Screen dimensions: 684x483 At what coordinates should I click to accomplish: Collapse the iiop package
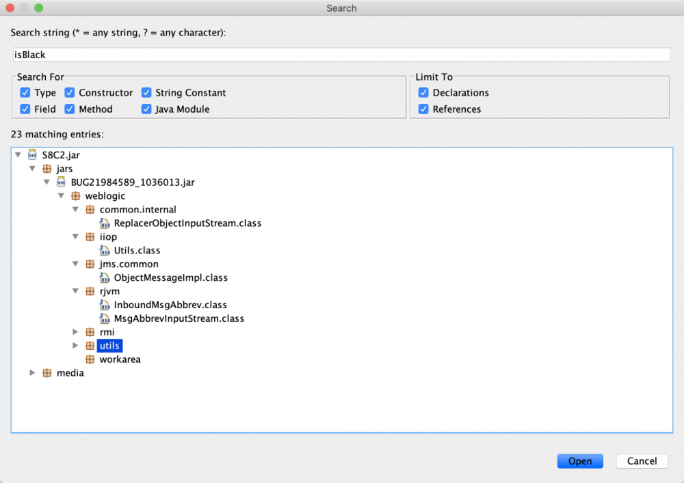[x=75, y=236]
